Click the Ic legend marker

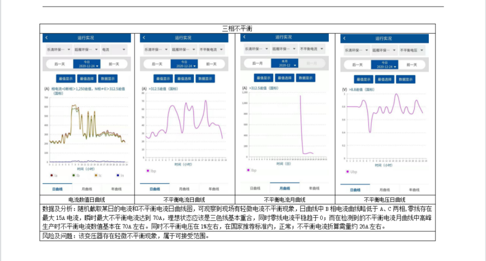(97, 176)
